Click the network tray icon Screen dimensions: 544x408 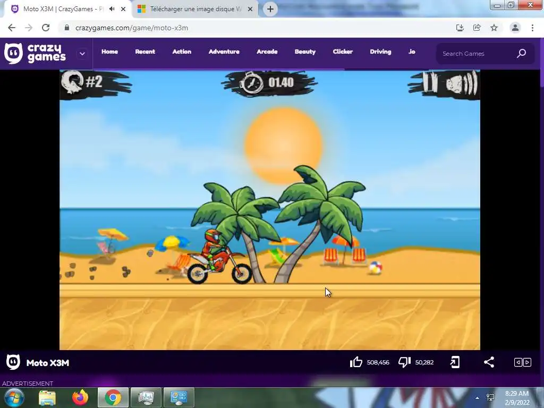[x=490, y=397]
